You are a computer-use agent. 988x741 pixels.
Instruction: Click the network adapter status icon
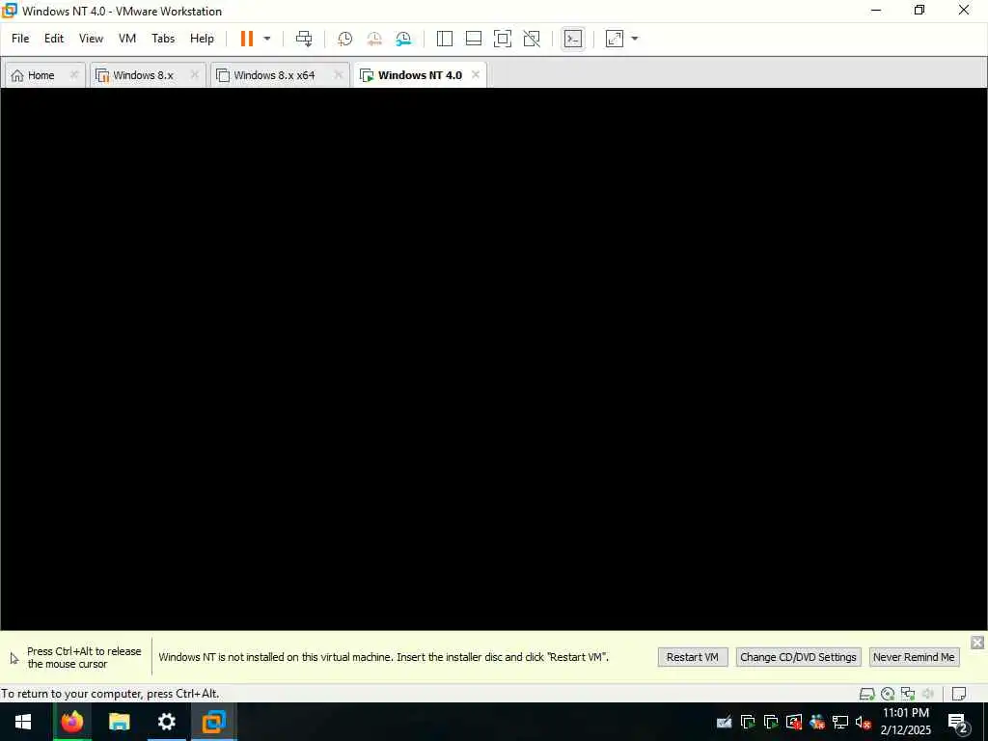(907, 694)
